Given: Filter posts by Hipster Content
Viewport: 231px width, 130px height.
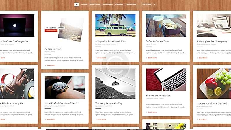Looking at the screenshot, I should pyautogui.click(x=95, y=5).
